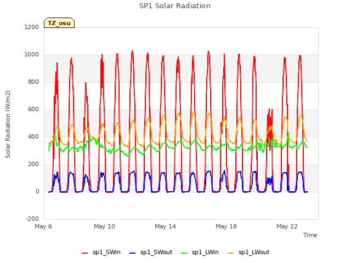
Task: Click the orange sp1_LWout legend swatch
Action: (230, 253)
